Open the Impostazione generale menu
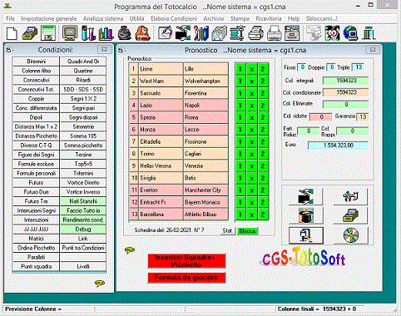401x316 pixels. pos(48,18)
